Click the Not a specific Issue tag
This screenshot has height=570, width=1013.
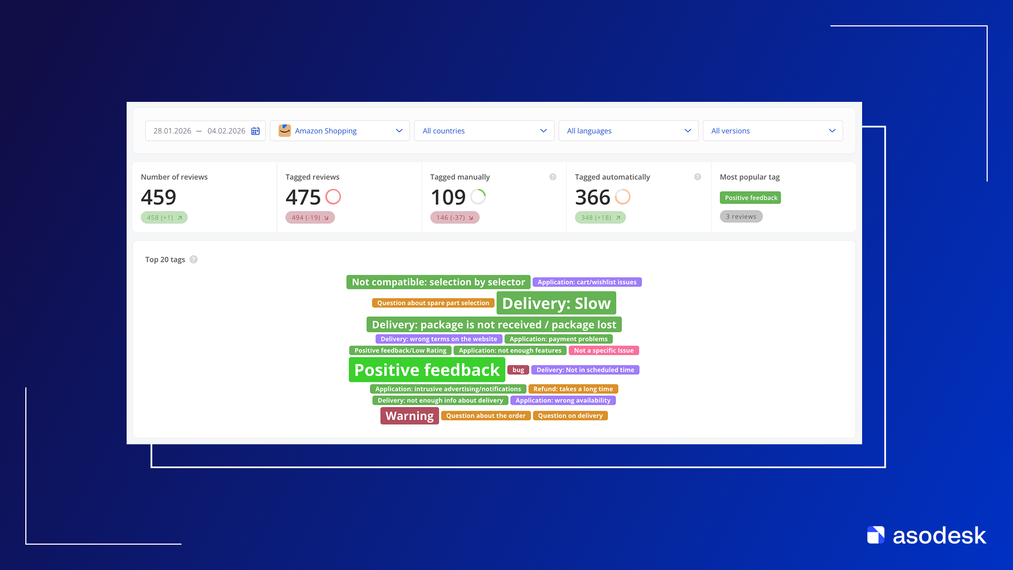click(x=604, y=350)
